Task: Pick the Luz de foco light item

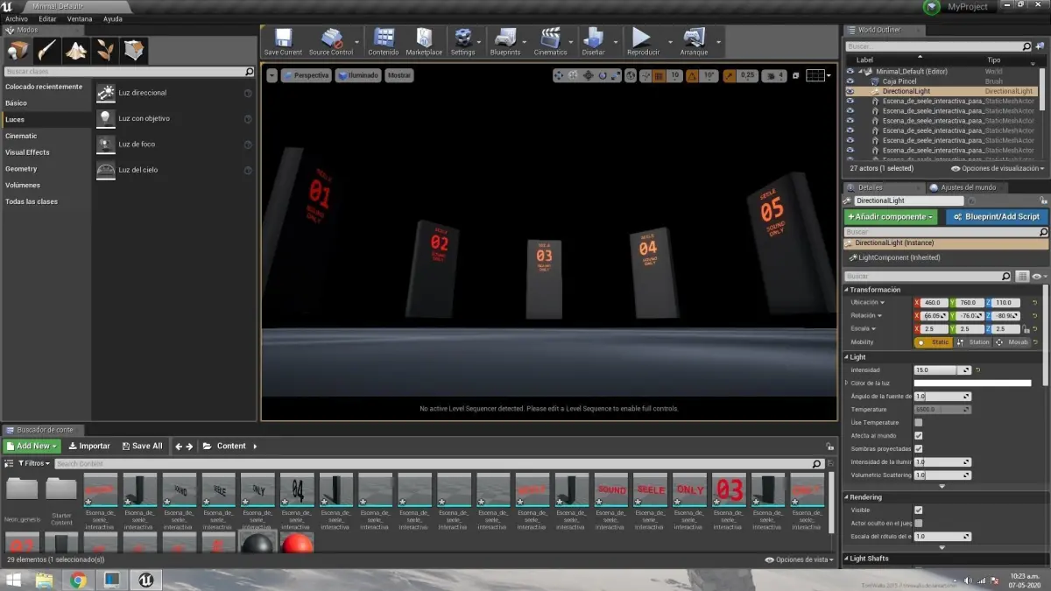Action: [174, 144]
